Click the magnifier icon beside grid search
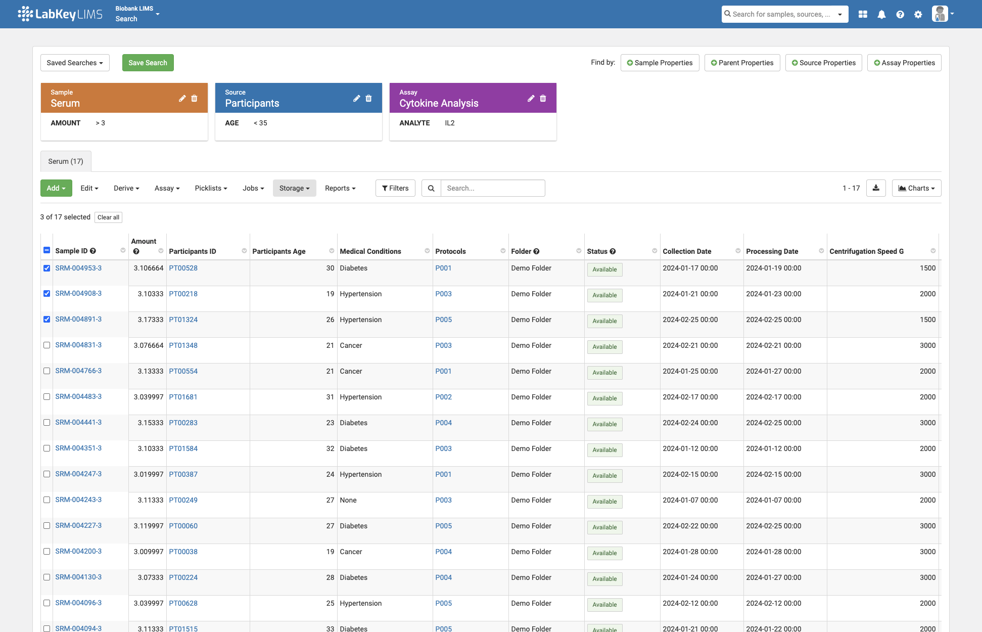Screen dimensions: 982x632 [431, 188]
